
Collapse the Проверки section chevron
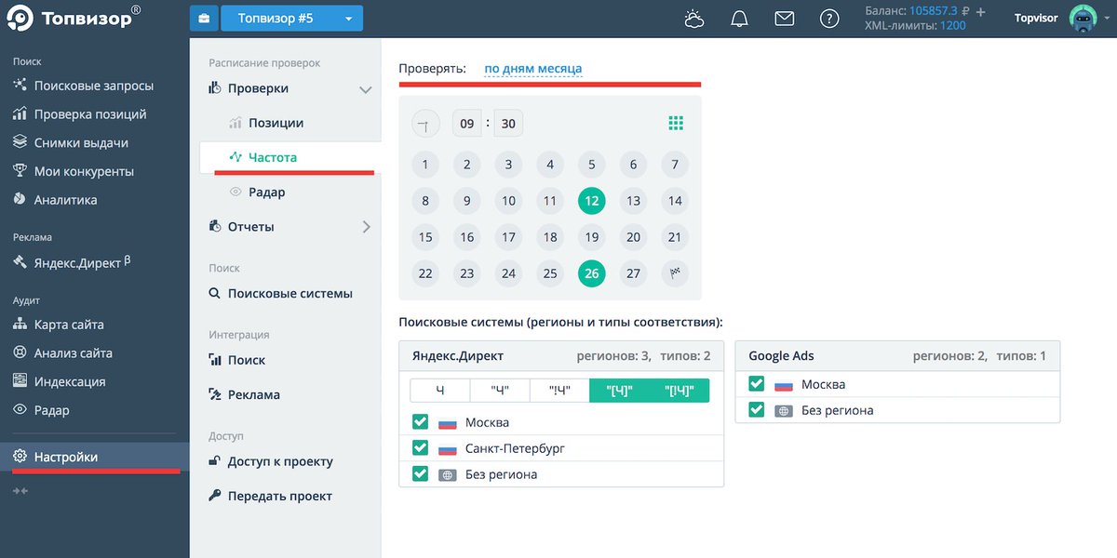point(366,89)
